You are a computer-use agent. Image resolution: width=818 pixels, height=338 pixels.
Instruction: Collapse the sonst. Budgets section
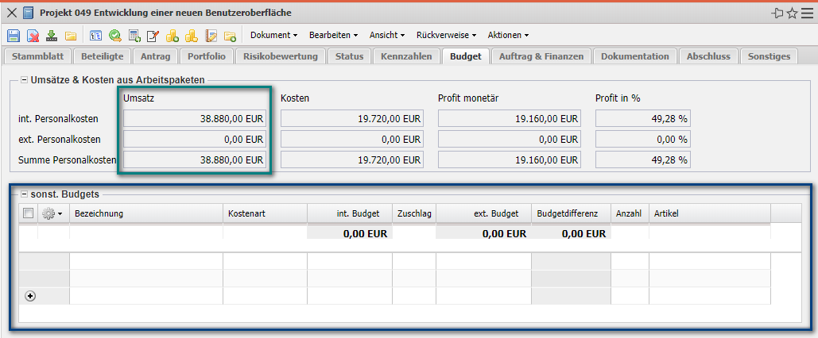24,194
